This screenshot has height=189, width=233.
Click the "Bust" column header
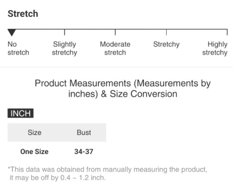(x=84, y=132)
